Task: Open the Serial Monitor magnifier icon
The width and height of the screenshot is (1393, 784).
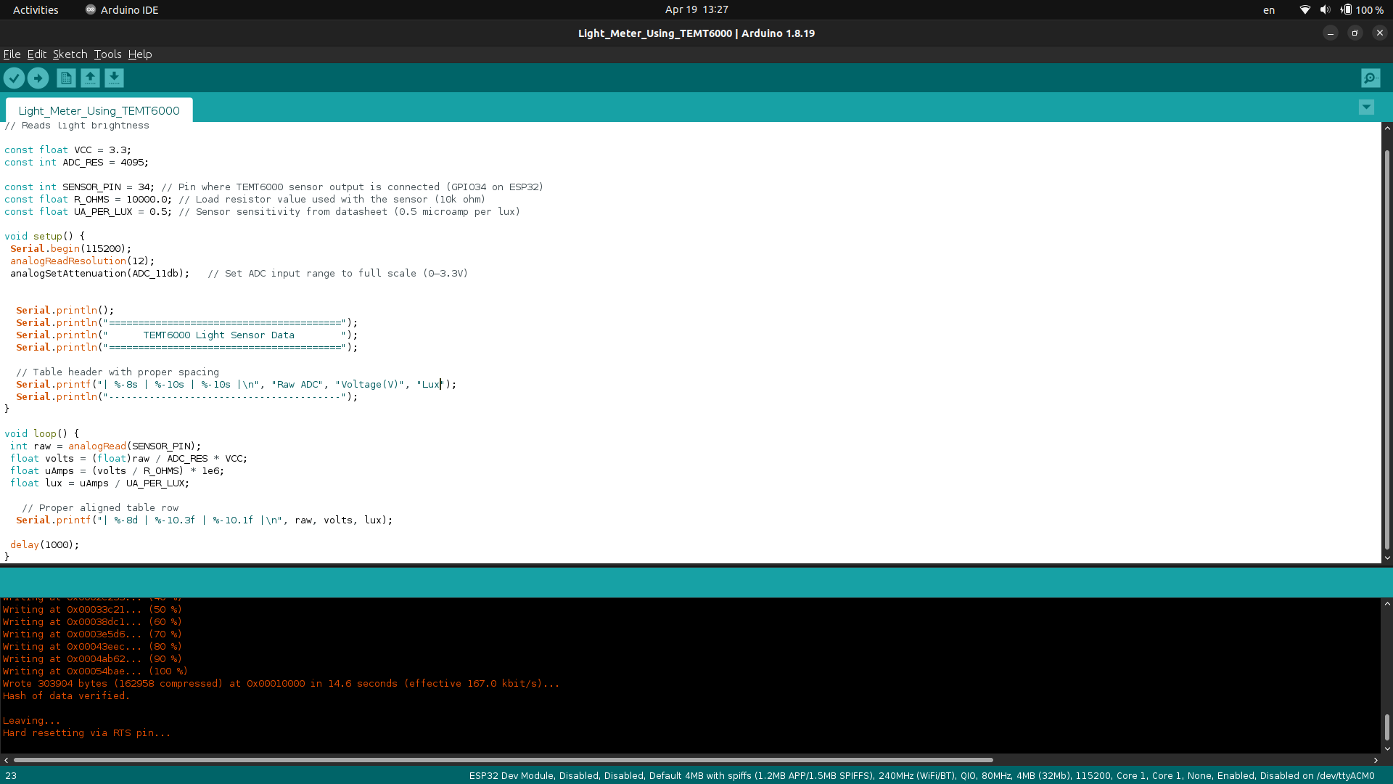Action: [x=1371, y=78]
